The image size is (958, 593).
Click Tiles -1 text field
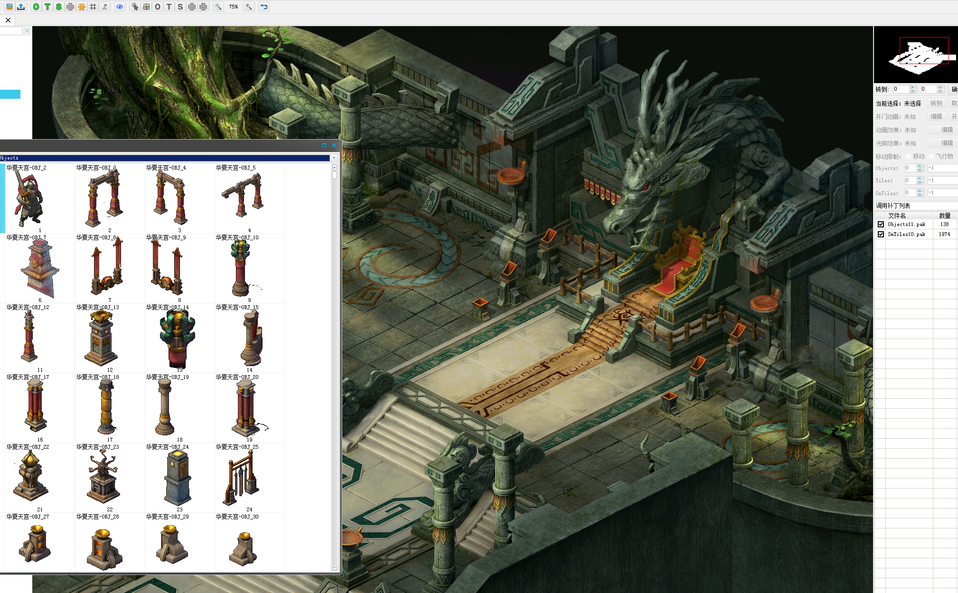[942, 180]
